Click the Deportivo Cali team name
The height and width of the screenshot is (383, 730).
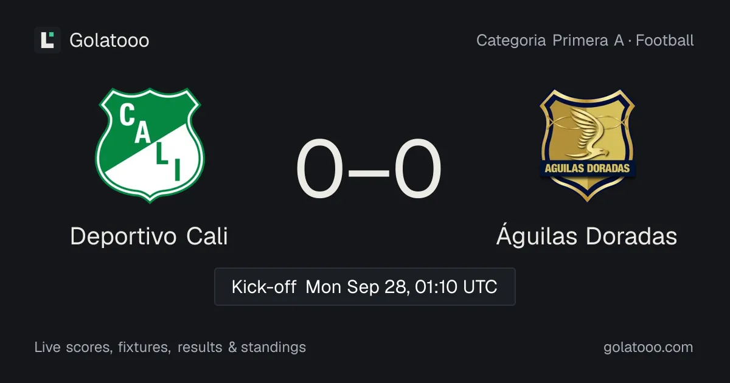149,236
